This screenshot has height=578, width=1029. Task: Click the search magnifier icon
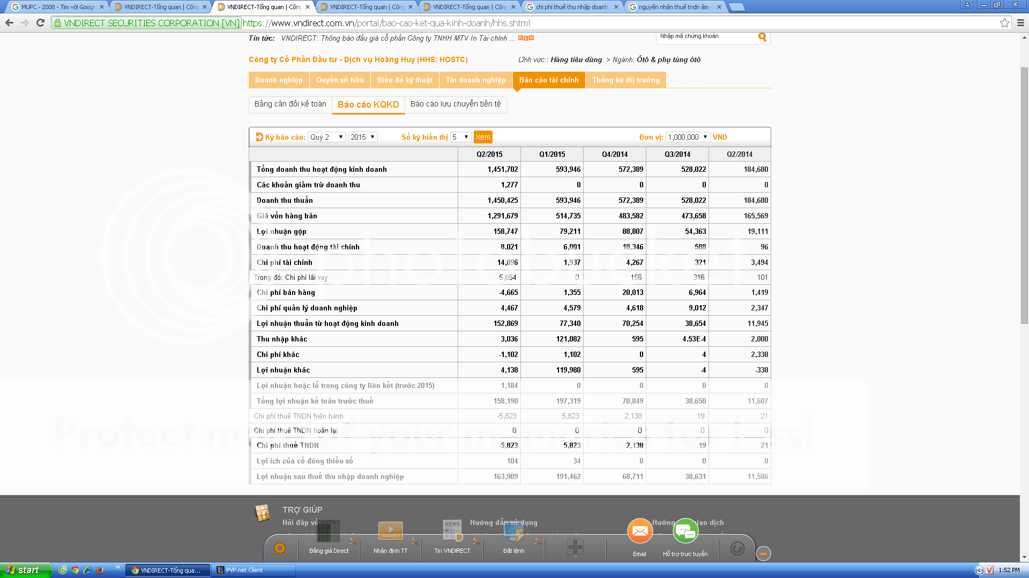(x=762, y=37)
